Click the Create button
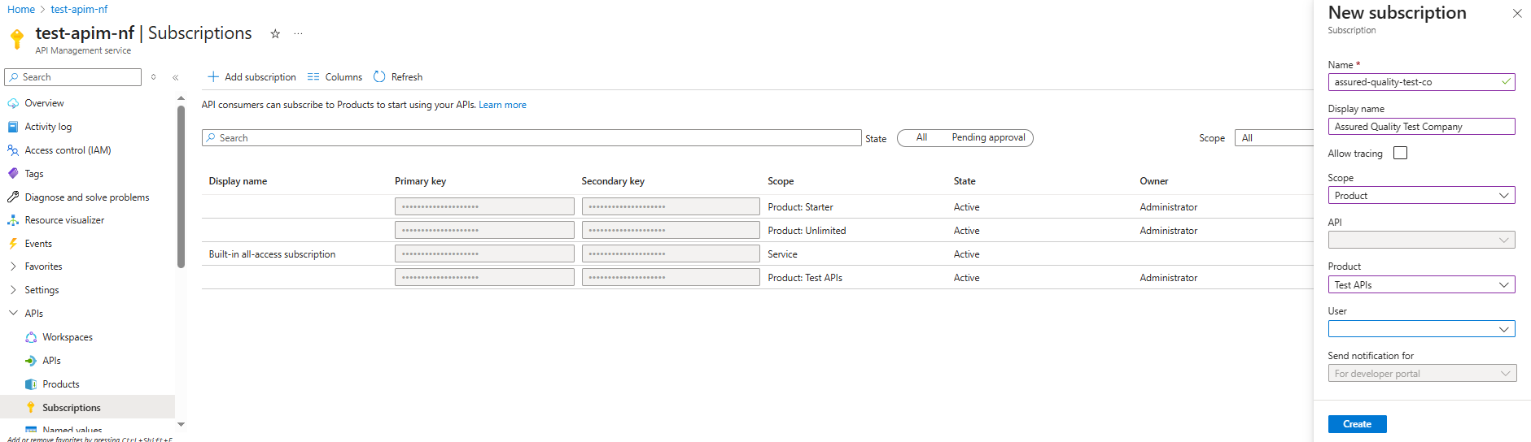Viewport: 1531px width, 442px height. coord(1357,424)
